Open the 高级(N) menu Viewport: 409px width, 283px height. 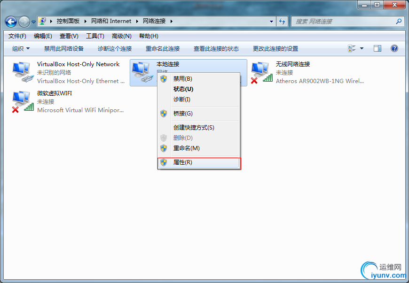pos(122,36)
